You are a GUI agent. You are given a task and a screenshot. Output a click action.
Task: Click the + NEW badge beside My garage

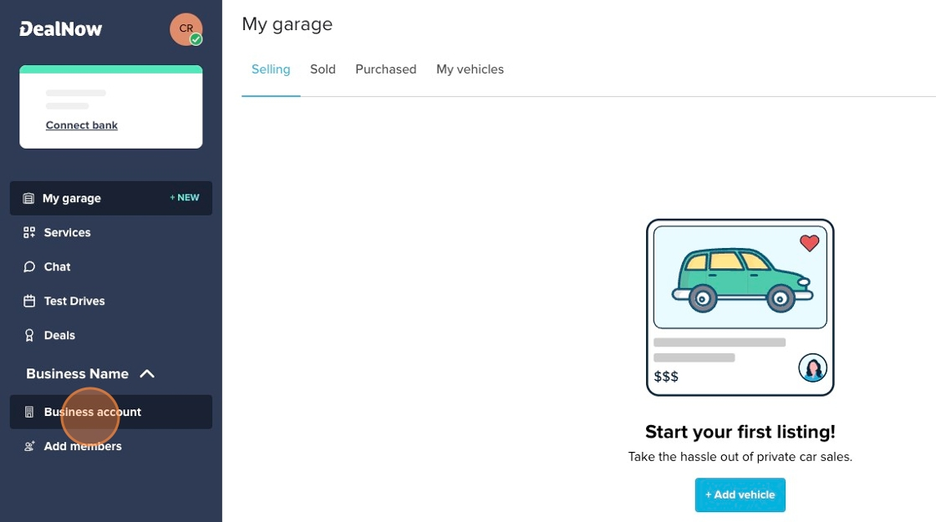(184, 197)
